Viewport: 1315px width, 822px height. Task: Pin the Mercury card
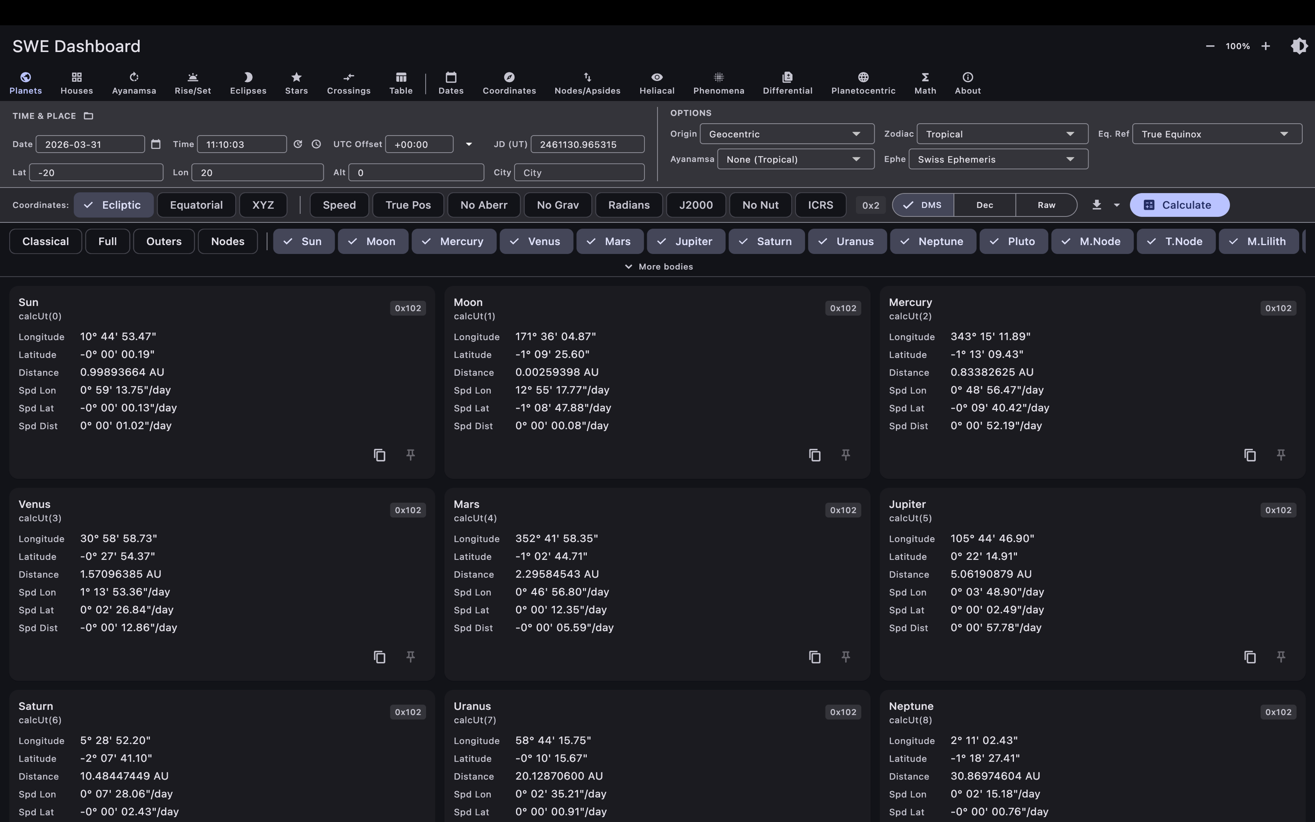1281,455
